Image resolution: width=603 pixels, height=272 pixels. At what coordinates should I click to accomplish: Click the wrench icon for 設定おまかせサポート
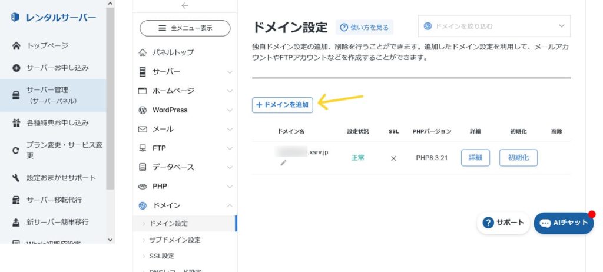pos(16,178)
